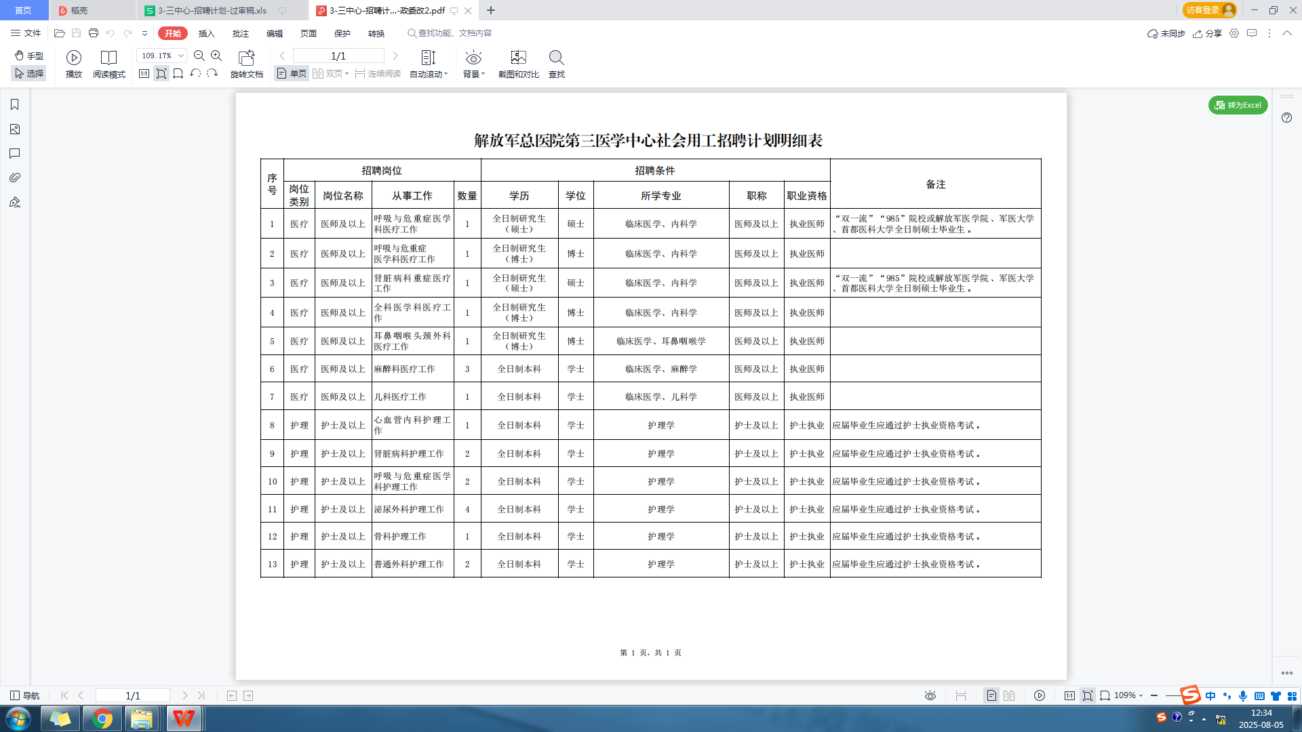Viewport: 1302px width, 732px height.
Task: Click the zoom in magnifier icon
Action: 216,56
